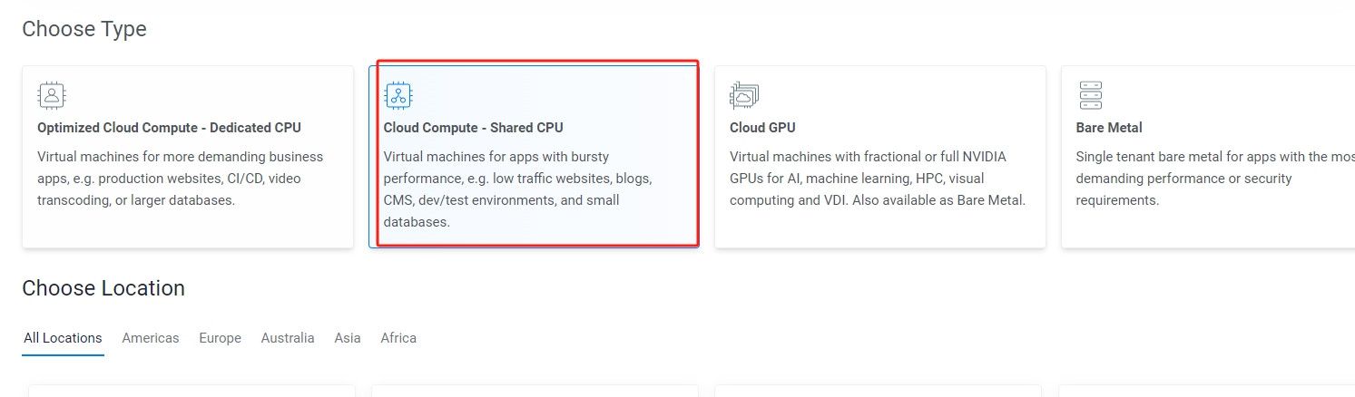Click the Dedicated CPU chip icon

point(52,95)
